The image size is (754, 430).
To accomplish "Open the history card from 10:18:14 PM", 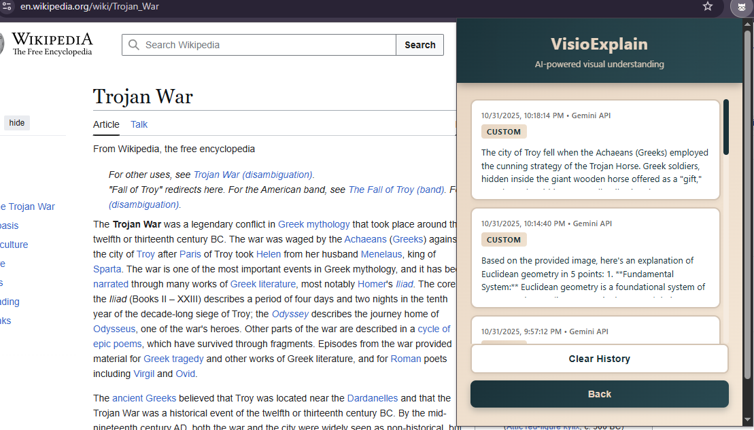I will (x=596, y=149).
